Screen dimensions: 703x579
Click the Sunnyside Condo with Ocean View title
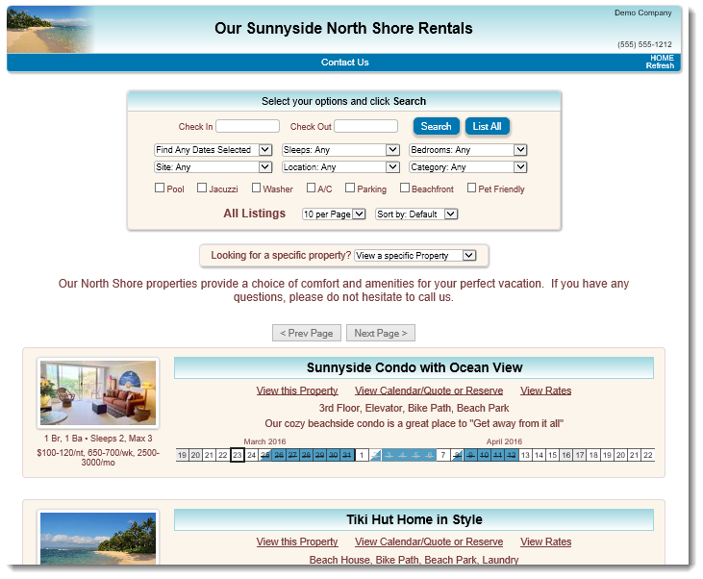(x=414, y=367)
